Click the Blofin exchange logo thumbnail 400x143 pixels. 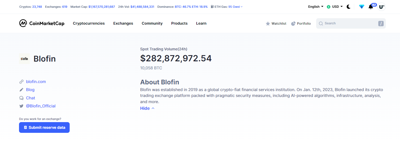[24, 59]
